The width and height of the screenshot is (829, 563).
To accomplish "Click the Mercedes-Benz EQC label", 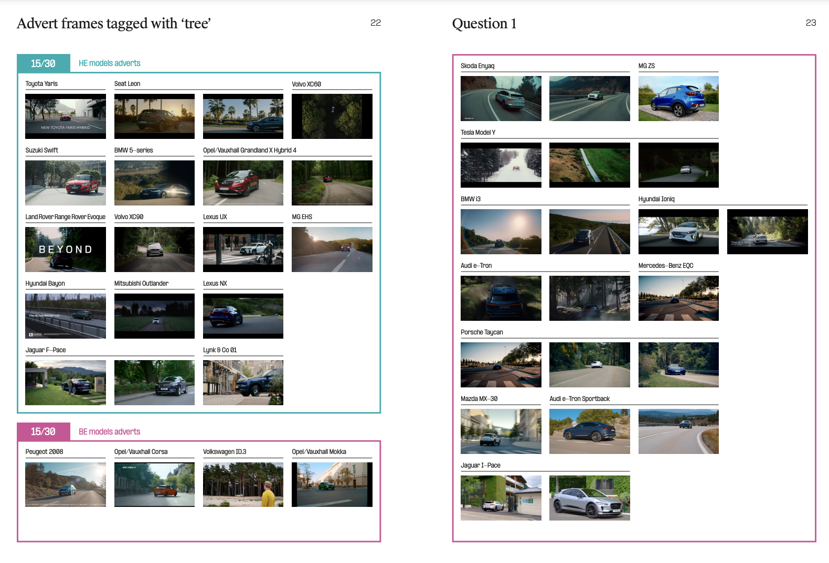I will pyautogui.click(x=666, y=266).
